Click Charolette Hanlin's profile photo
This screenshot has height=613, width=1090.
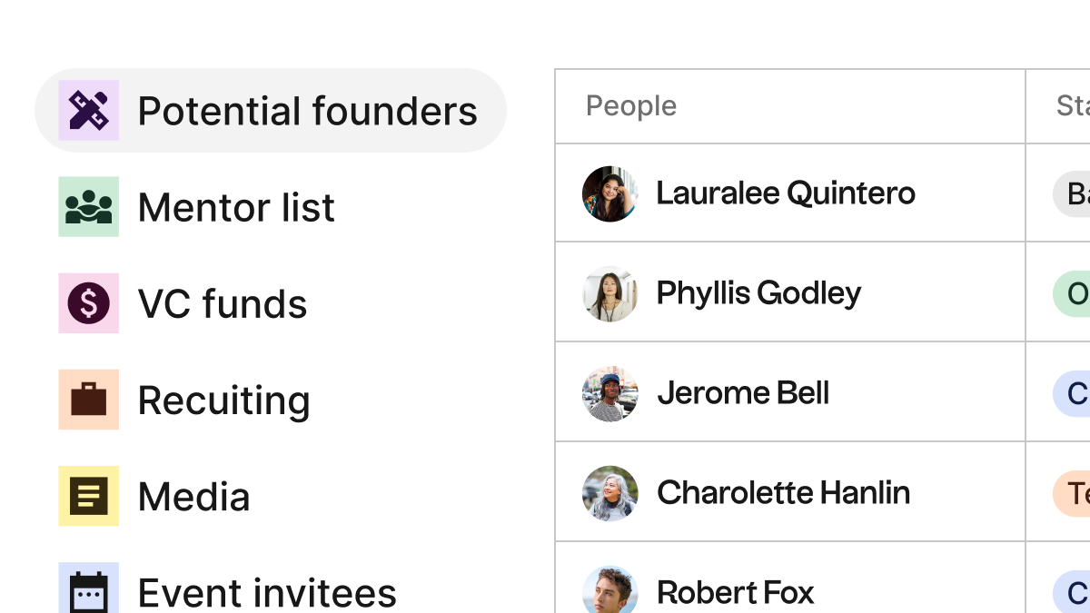pyautogui.click(x=609, y=493)
